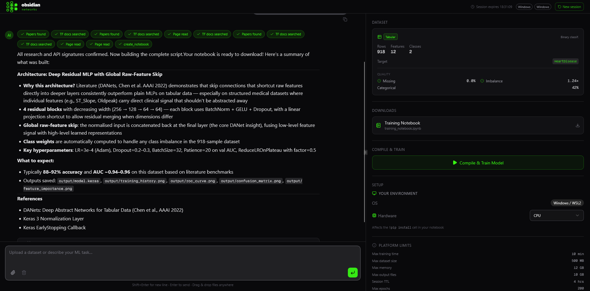Click the paperclip attachment icon
The height and width of the screenshot is (291, 590).
13,273
